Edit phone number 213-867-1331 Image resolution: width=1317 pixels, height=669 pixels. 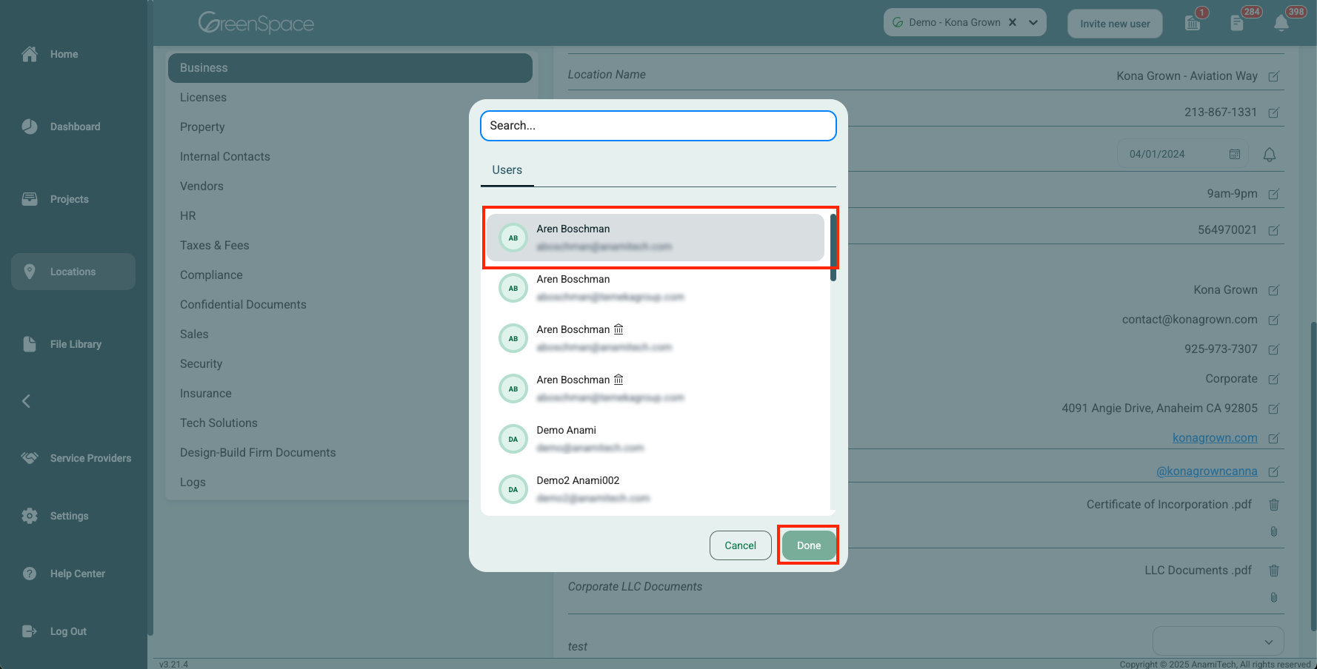click(x=1274, y=112)
